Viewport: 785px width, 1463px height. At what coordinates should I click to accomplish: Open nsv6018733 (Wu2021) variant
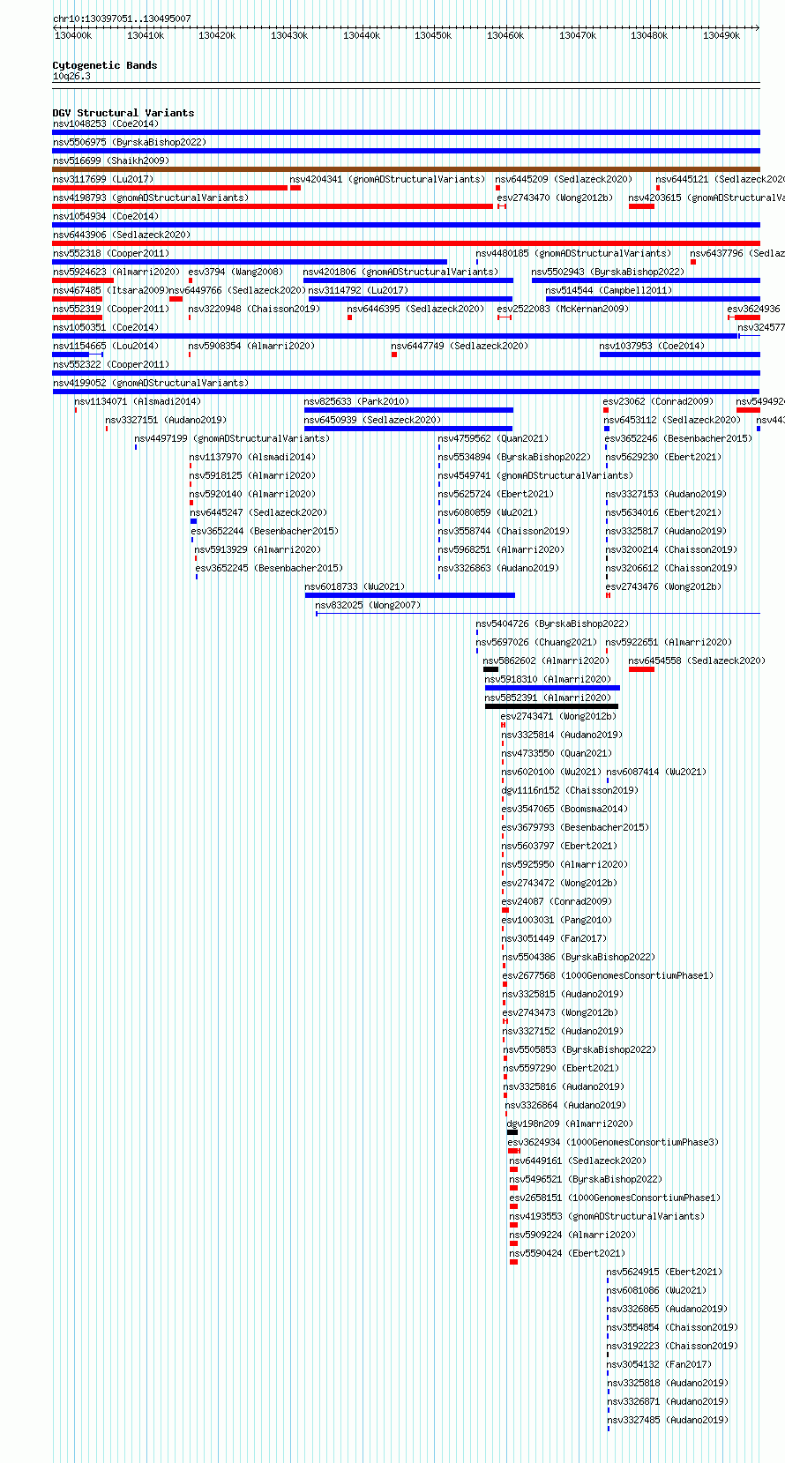[x=355, y=586]
